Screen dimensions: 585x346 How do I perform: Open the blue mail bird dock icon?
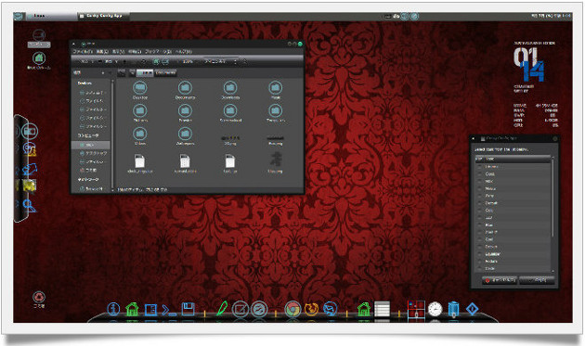point(331,309)
